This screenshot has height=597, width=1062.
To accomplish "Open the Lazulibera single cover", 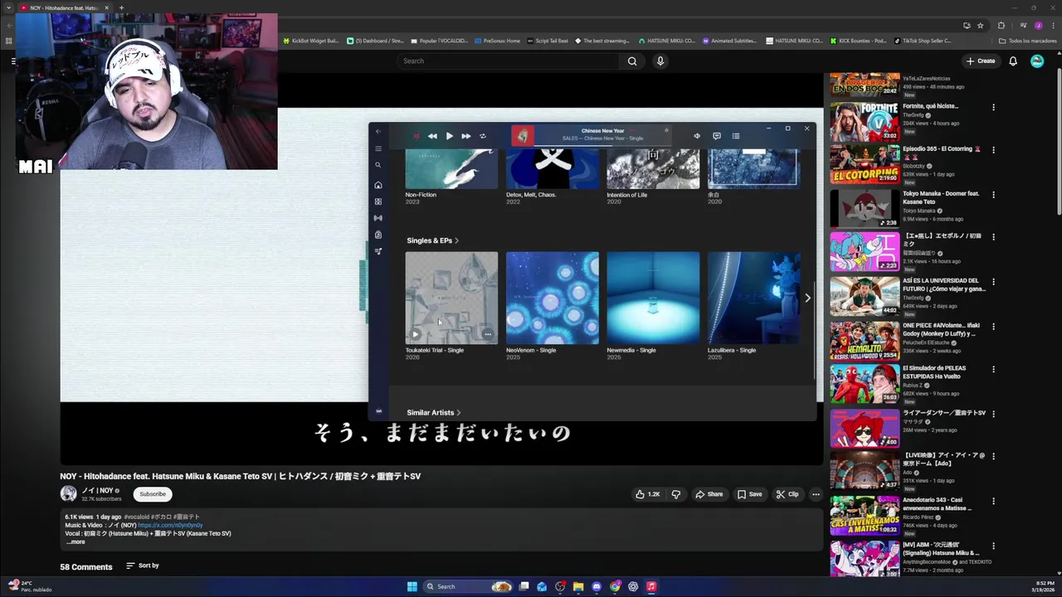I will pyautogui.click(x=753, y=298).
